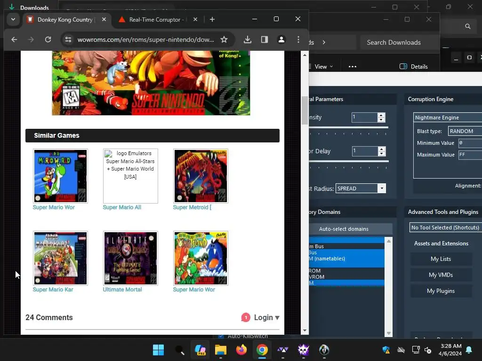
Task: Open the notification bell in system tray
Action: coord(469,350)
